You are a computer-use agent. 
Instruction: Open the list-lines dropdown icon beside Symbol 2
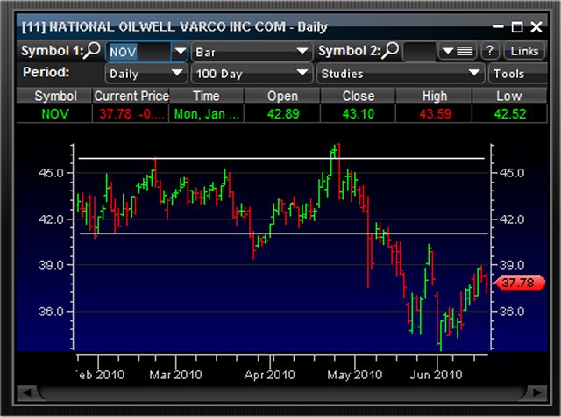(x=458, y=51)
